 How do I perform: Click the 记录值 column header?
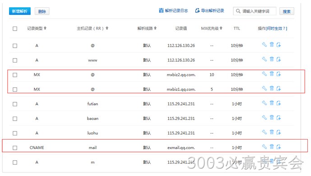click(x=181, y=28)
